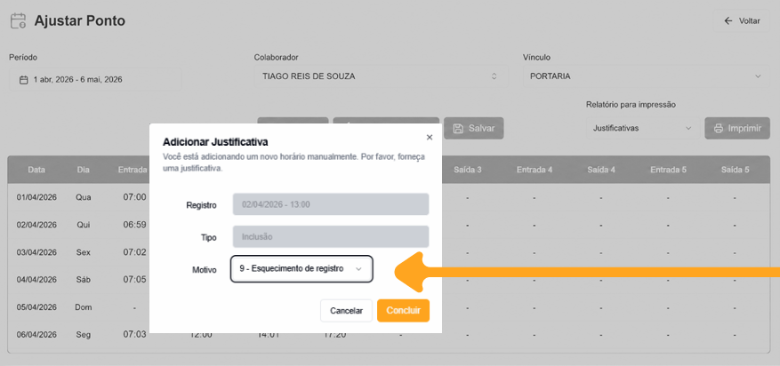The width and height of the screenshot is (780, 366).
Task: Click the 06:59 entry time for Qui
Action: 135,225
